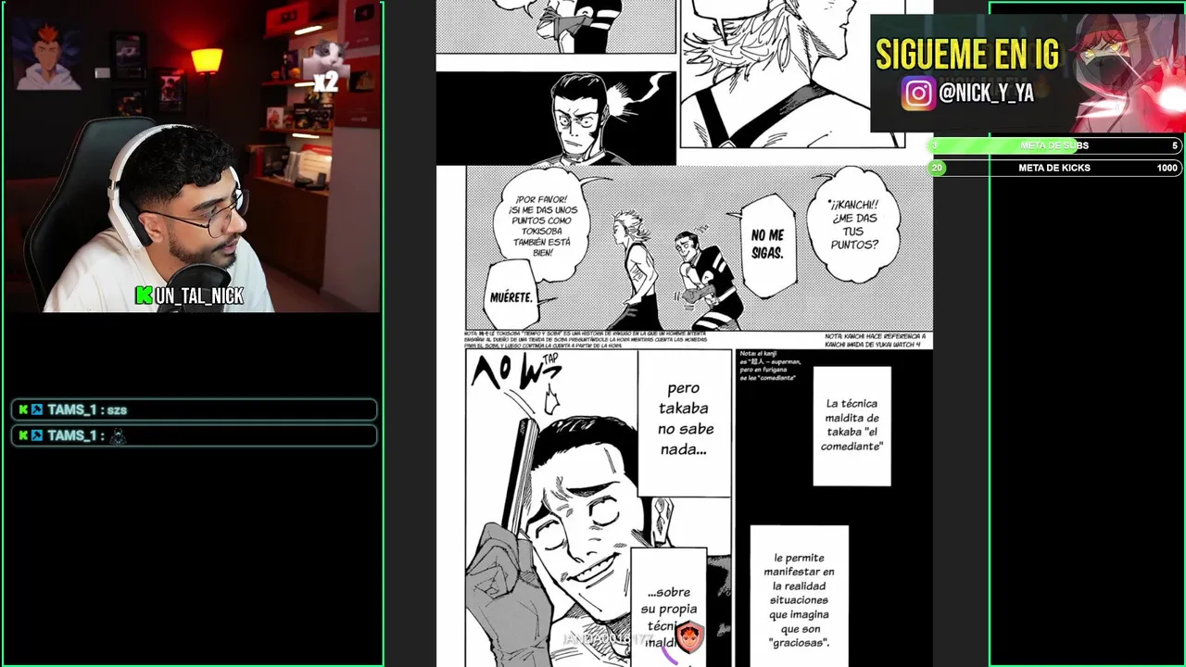Click the streamer webcam feed
The height and width of the screenshot is (667, 1186).
point(193,157)
